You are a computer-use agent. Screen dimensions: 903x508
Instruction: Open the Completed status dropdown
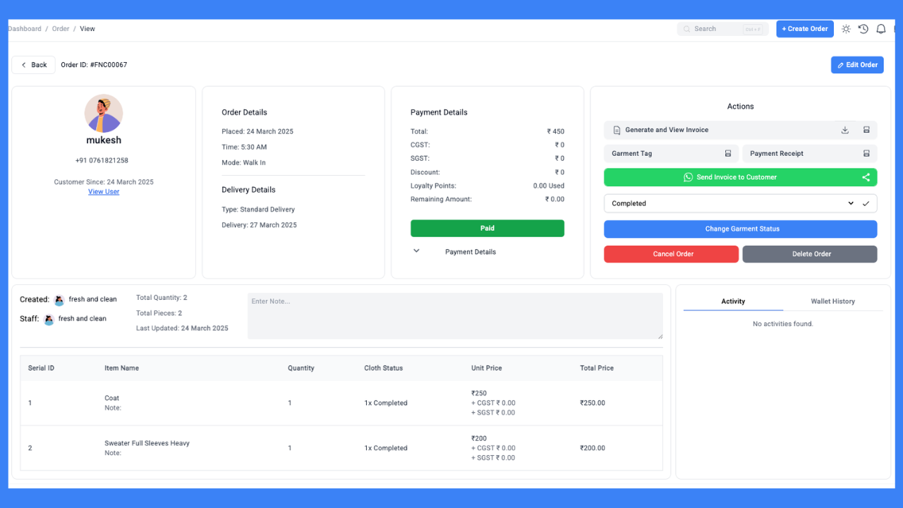point(851,203)
